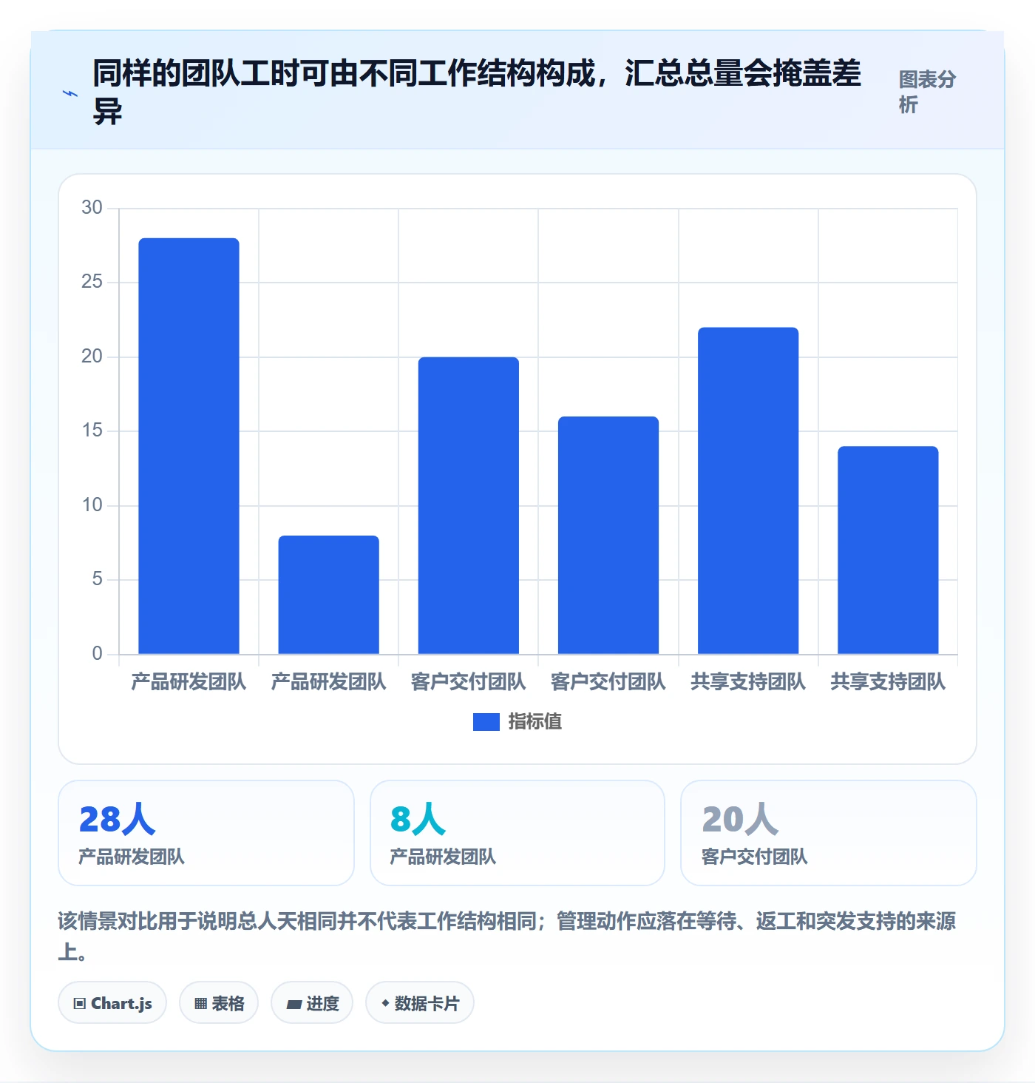
Task: Click the y-axis label 25
Action: coord(92,282)
